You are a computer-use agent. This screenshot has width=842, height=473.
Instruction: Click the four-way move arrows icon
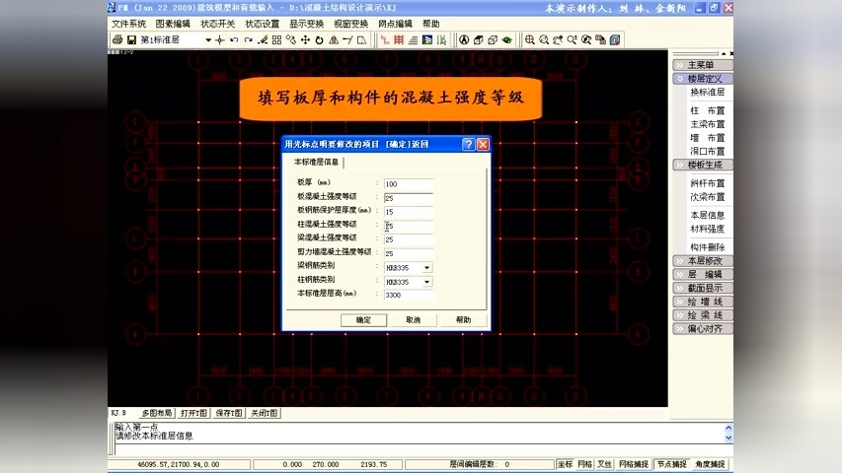click(305, 39)
